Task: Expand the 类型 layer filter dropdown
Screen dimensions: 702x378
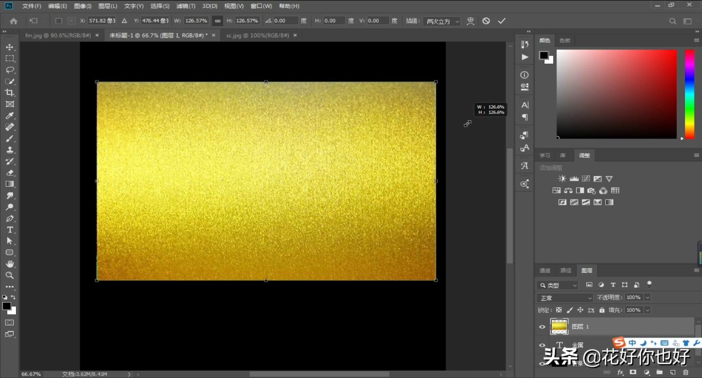Action: coord(557,285)
